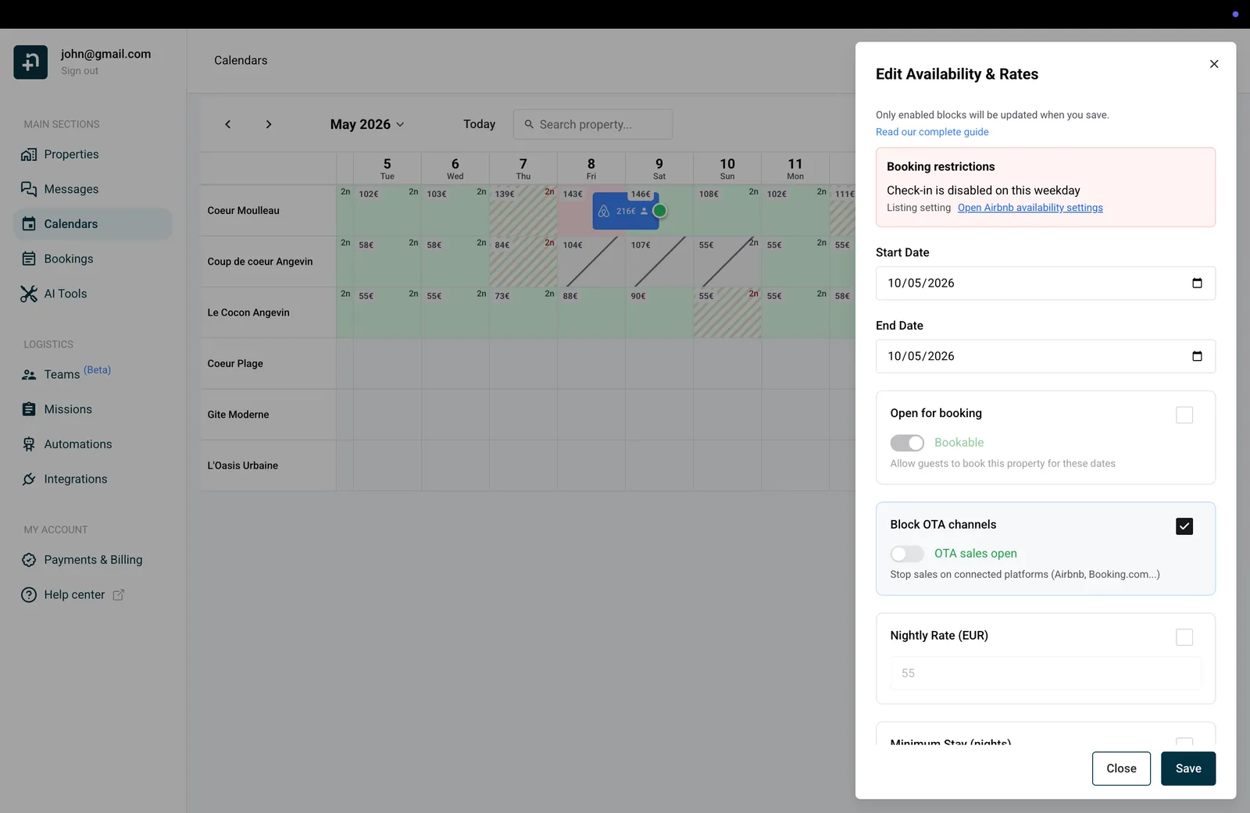The width and height of the screenshot is (1250, 813).
Task: Click the Close button in the panel
Action: tap(1121, 768)
